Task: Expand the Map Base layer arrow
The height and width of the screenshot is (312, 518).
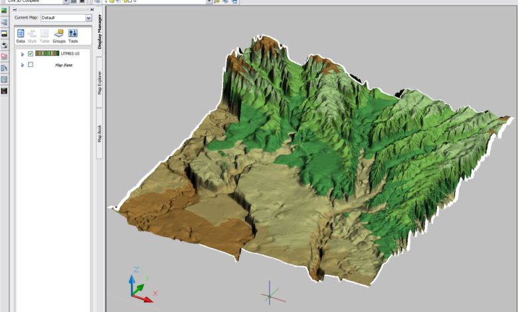Action: point(23,64)
